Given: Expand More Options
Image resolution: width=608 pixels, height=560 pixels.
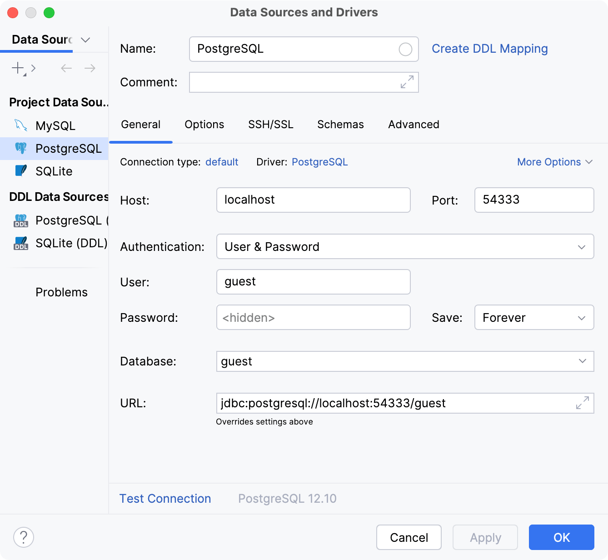Looking at the screenshot, I should tap(554, 162).
